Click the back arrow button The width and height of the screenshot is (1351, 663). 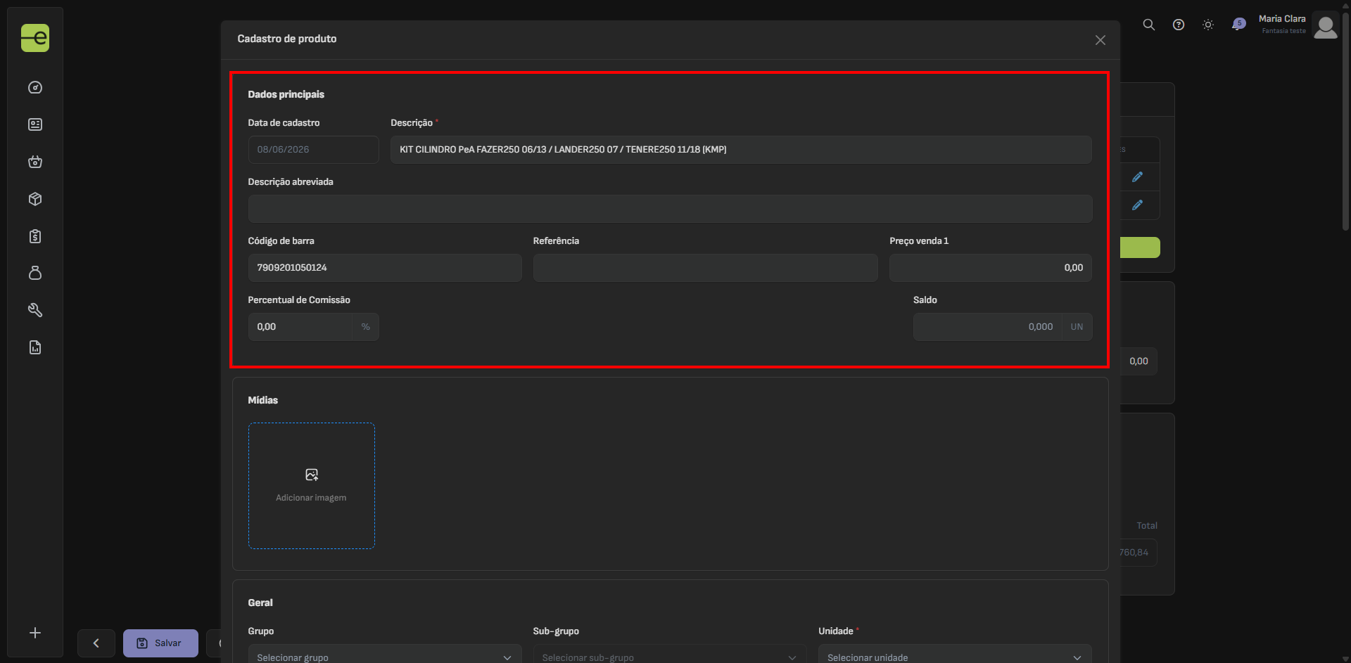96,643
